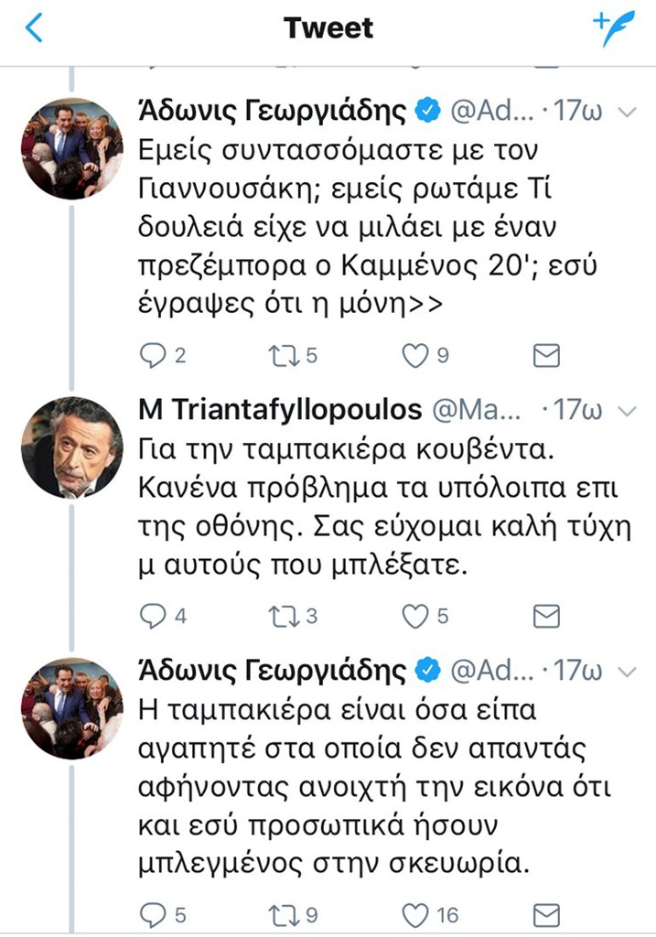
Task: Open M Triantafyllopoulos profile name link
Action: click(x=280, y=409)
